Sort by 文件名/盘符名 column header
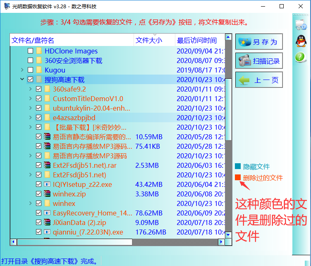This screenshot has width=311, height=266. click(72, 40)
